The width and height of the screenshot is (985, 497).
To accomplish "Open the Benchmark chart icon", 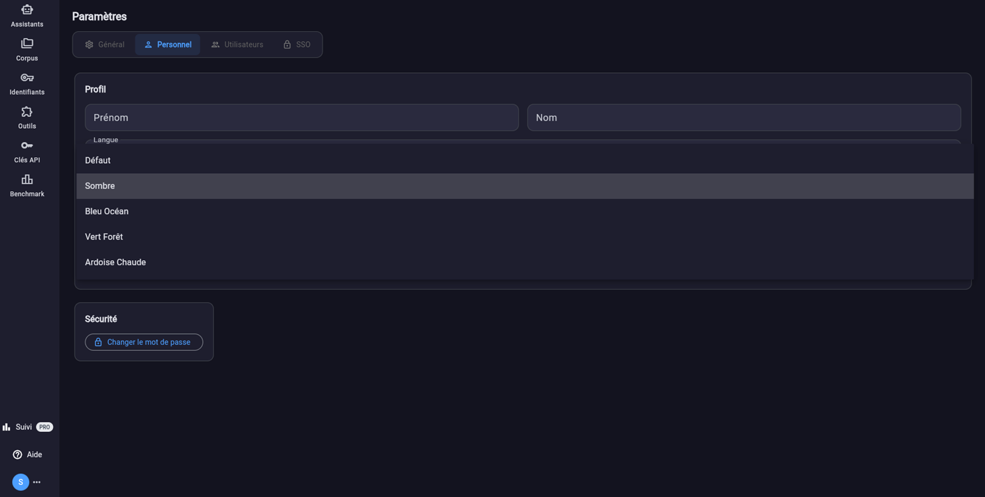I will click(27, 179).
